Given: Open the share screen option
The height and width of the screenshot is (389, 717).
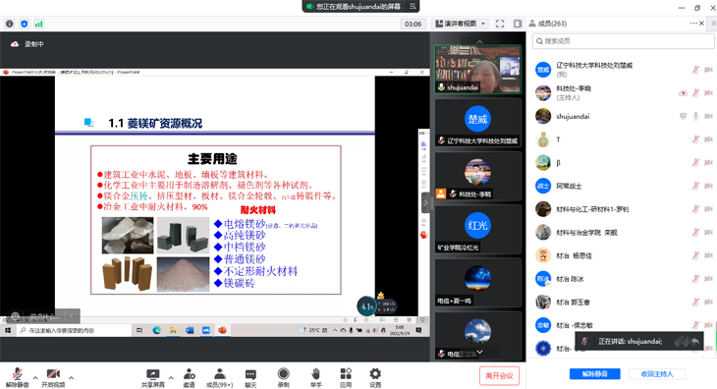Looking at the screenshot, I should click(152, 378).
